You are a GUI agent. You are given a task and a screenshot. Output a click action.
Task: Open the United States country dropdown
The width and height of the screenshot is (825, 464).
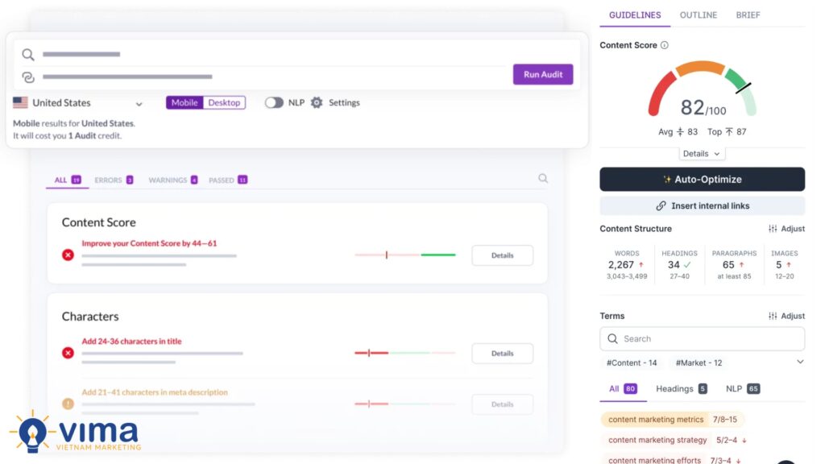78,102
